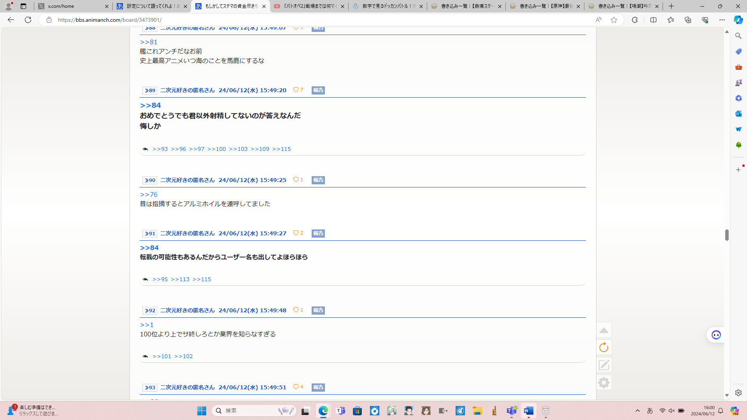Expand the post number 90 anchor

(x=150, y=180)
